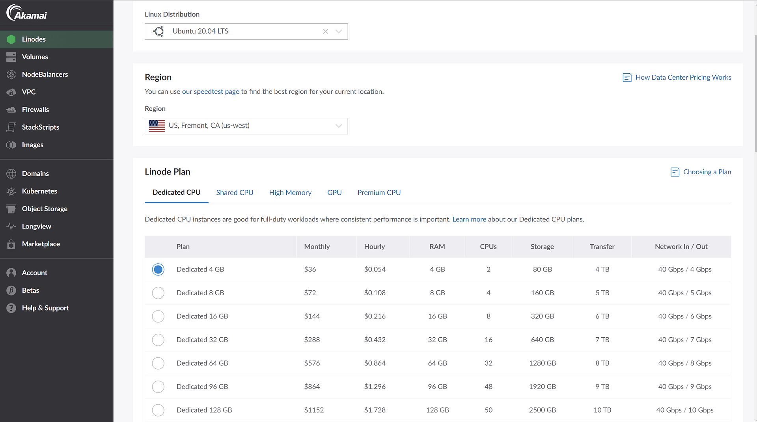The width and height of the screenshot is (757, 422).
Task: Click the Marketplace bag icon
Action: point(11,244)
